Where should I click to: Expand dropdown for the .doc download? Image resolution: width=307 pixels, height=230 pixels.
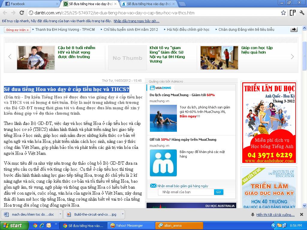tap(60, 214)
